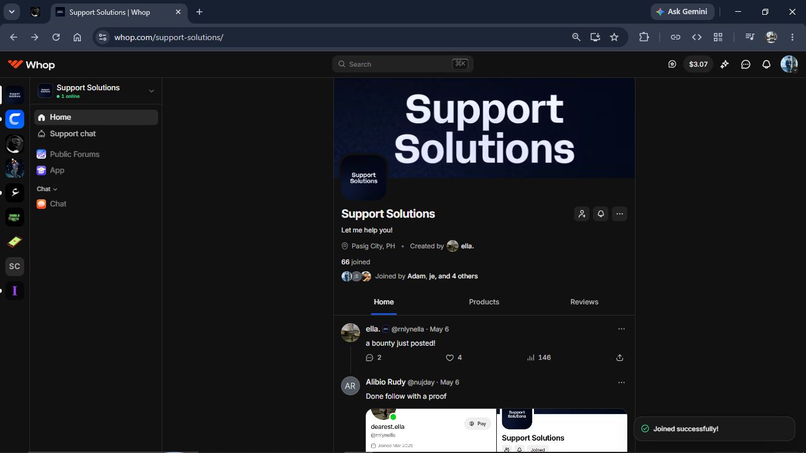
Task: Click the Ask Gemini button
Action: (683, 12)
